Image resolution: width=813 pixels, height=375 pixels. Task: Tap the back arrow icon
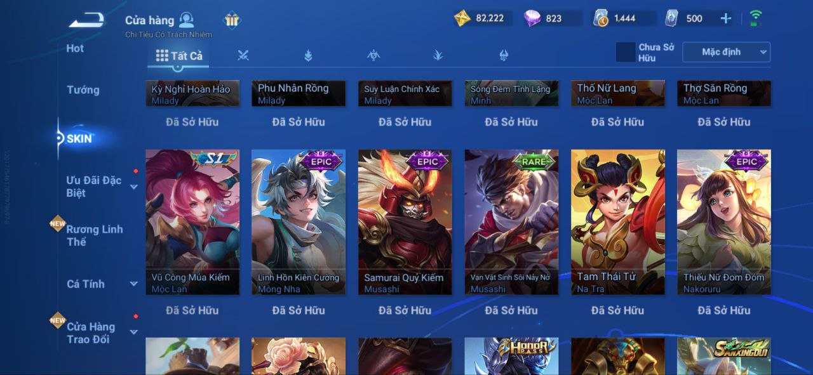pos(87,20)
